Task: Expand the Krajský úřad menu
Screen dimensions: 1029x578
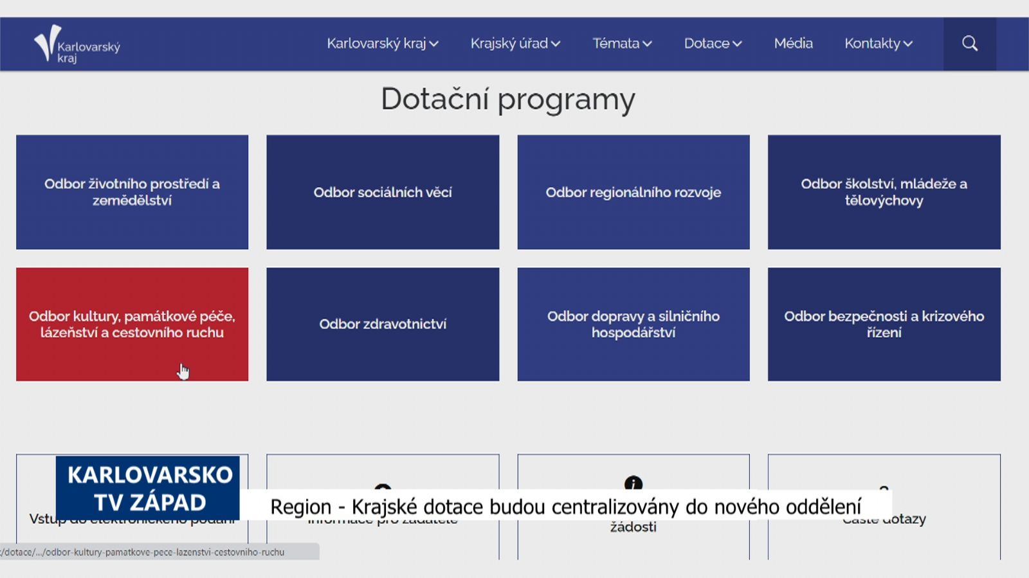Action: pyautogui.click(x=515, y=44)
